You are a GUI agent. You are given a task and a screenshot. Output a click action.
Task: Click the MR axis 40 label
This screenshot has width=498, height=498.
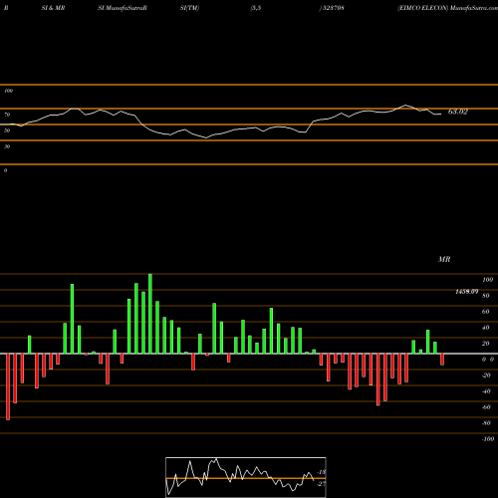point(486,328)
